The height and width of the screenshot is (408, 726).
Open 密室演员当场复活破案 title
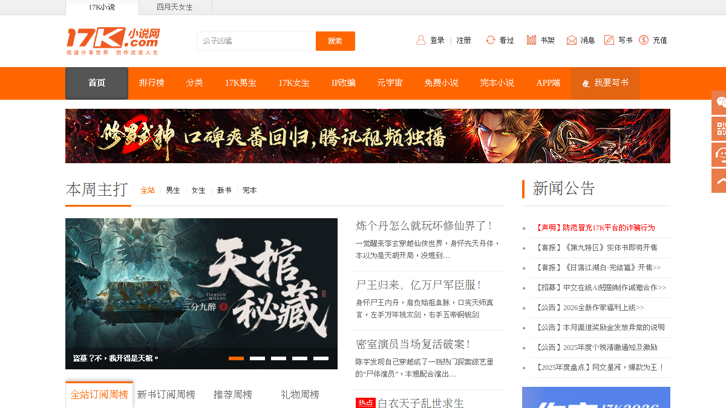point(414,345)
